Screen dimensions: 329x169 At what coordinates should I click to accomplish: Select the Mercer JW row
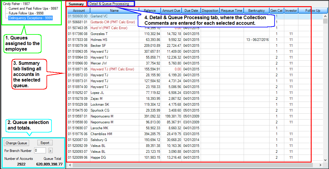click(x=195, y=63)
